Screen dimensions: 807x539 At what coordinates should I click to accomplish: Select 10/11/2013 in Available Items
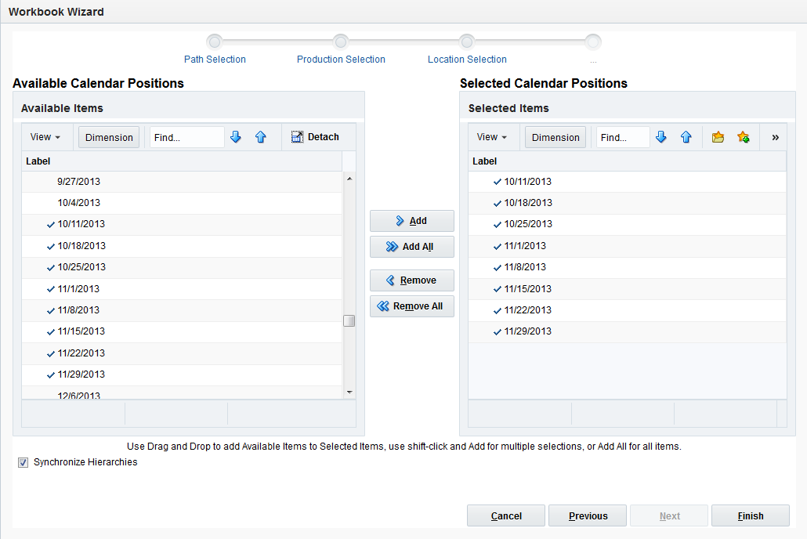tap(183, 225)
